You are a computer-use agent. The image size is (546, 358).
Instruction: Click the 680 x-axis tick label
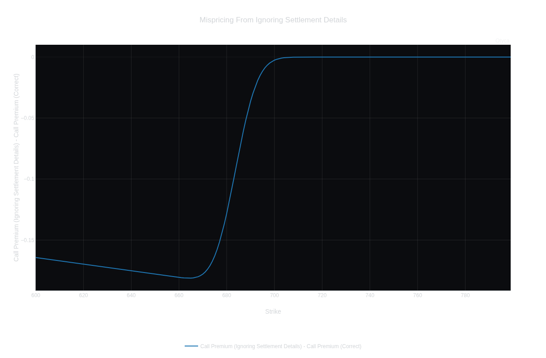pyautogui.click(x=226, y=295)
